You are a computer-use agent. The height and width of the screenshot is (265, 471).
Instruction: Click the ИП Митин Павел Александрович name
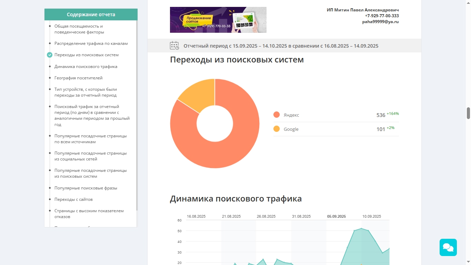[363, 10]
